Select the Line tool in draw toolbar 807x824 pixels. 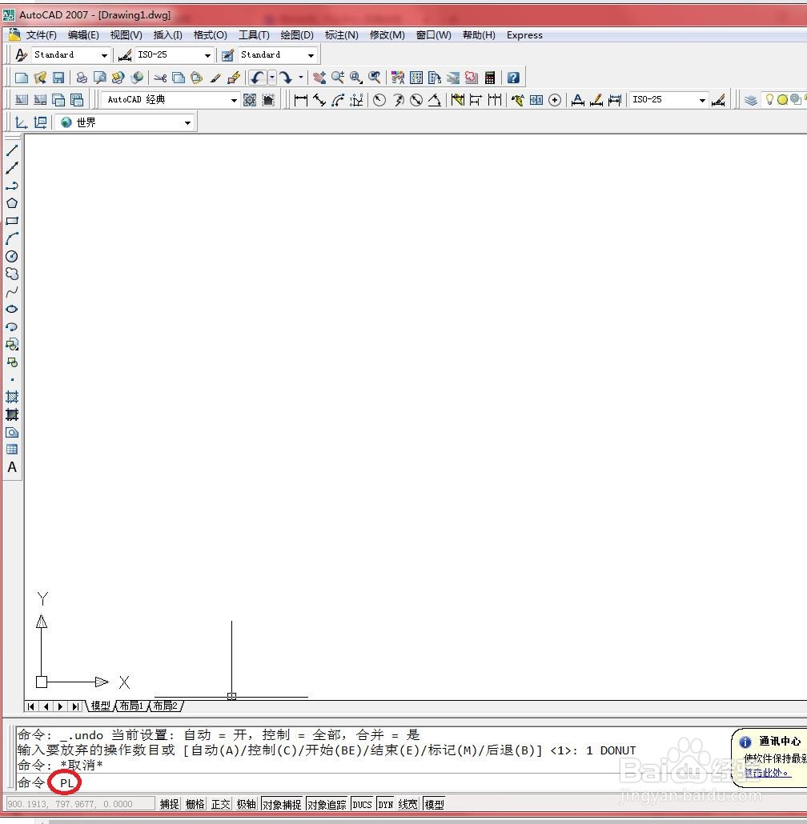(x=12, y=150)
